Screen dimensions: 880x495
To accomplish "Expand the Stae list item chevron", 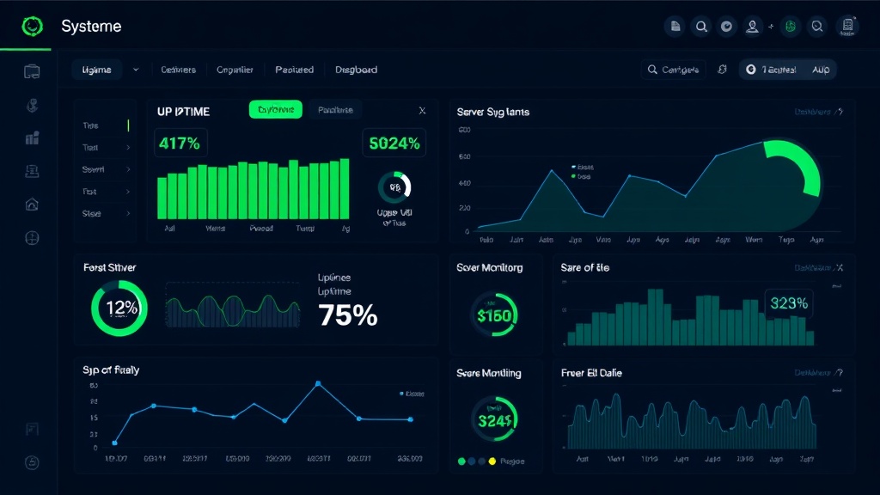I will [128, 213].
